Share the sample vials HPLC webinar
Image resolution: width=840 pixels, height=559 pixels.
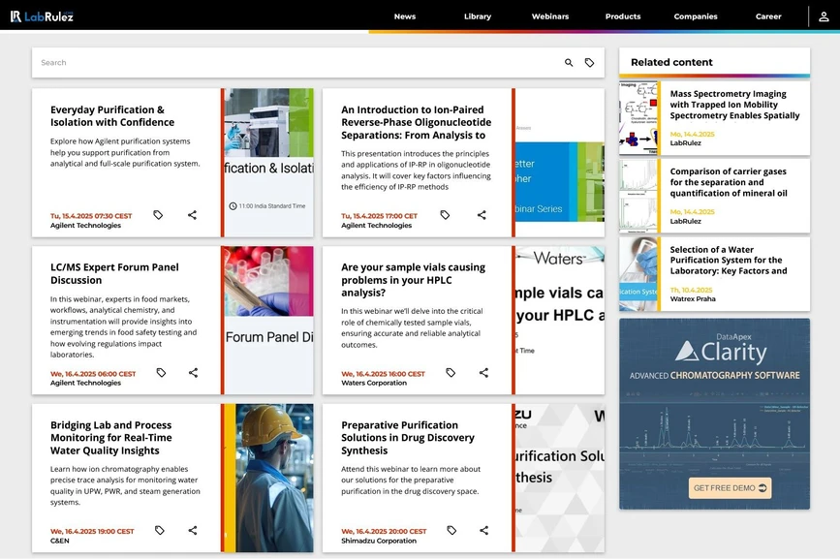483,372
